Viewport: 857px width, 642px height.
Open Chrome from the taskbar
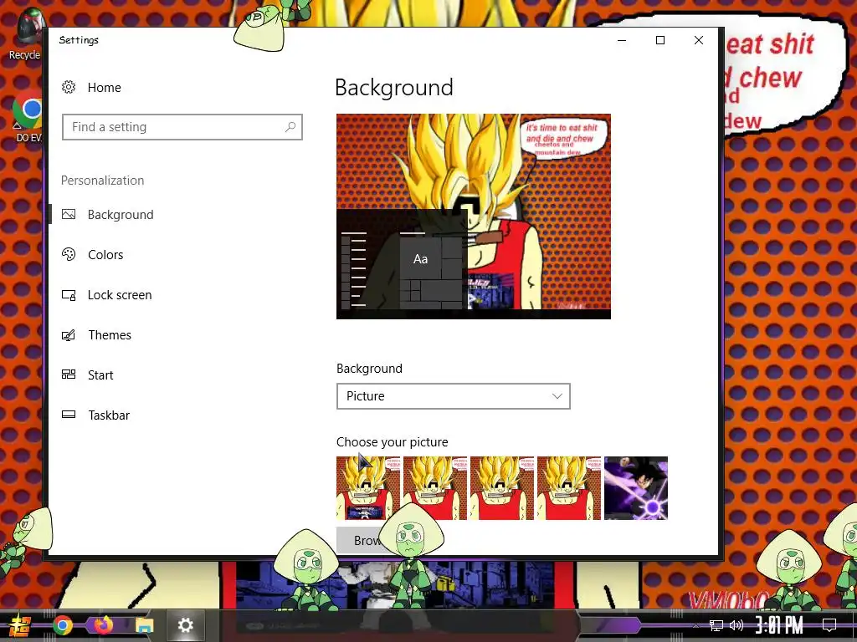tap(63, 625)
